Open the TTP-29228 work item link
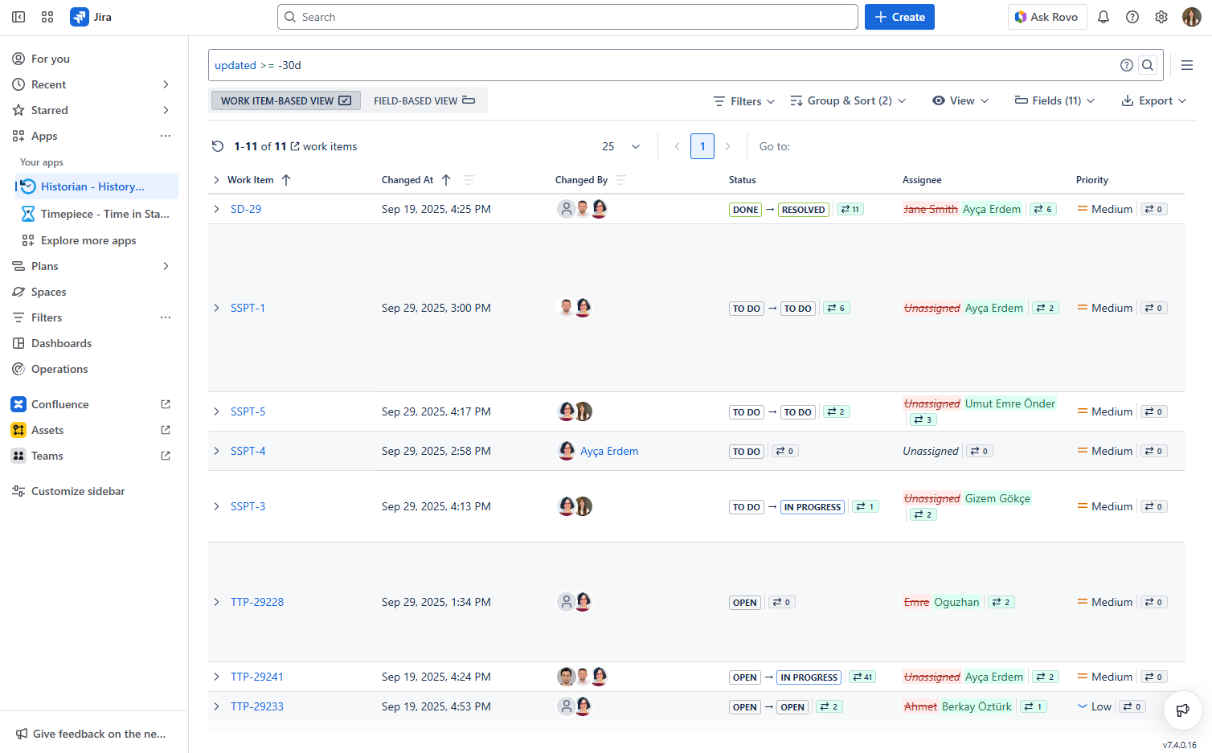Viewport: 1212px width, 753px height. click(257, 602)
